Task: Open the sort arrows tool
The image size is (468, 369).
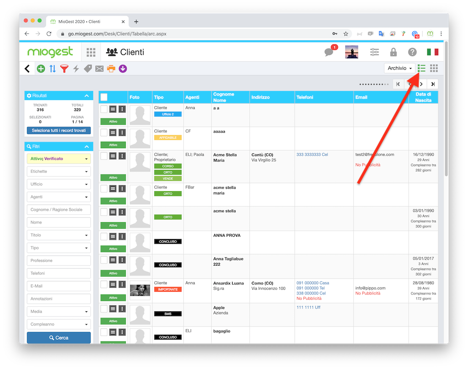Action: click(53, 69)
